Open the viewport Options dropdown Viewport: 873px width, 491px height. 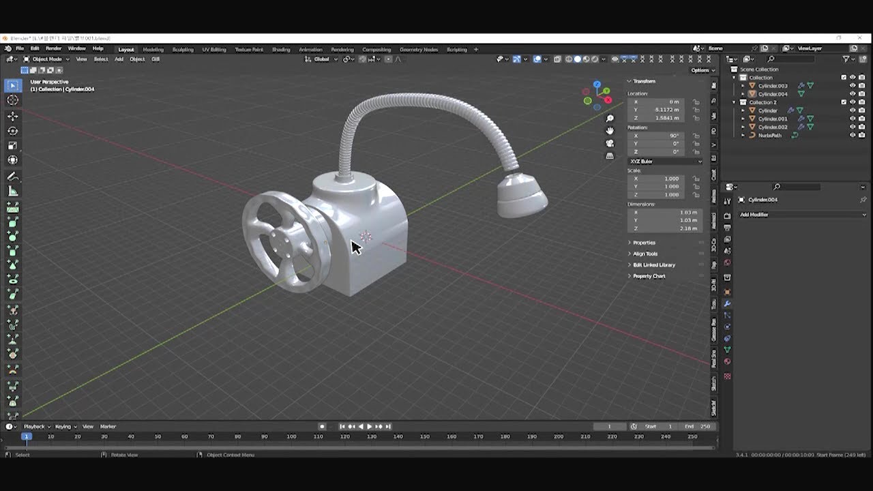click(702, 70)
